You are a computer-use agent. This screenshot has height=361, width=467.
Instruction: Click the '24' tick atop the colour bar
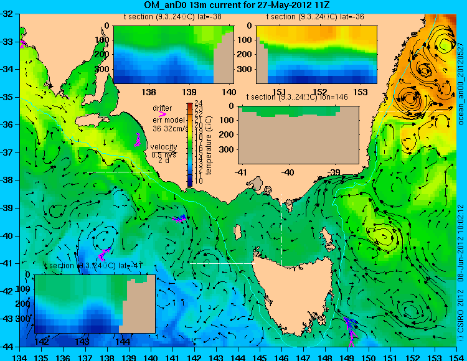[199, 103]
